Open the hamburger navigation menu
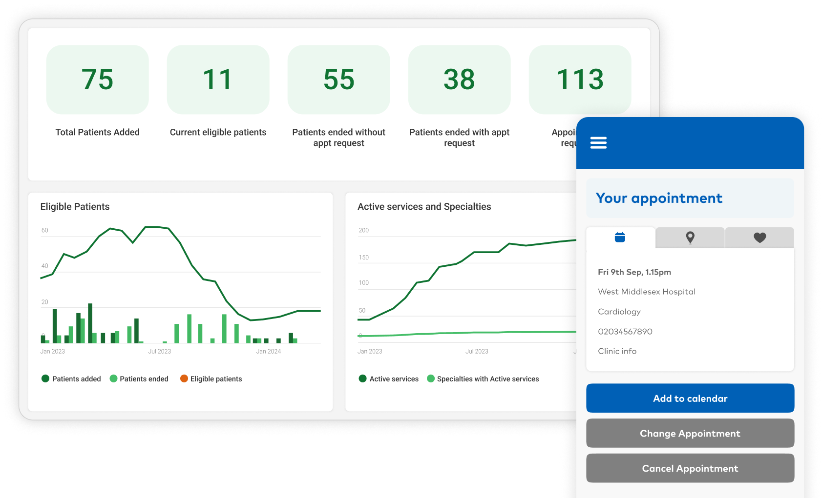This screenshot has width=822, height=498. pyautogui.click(x=598, y=142)
